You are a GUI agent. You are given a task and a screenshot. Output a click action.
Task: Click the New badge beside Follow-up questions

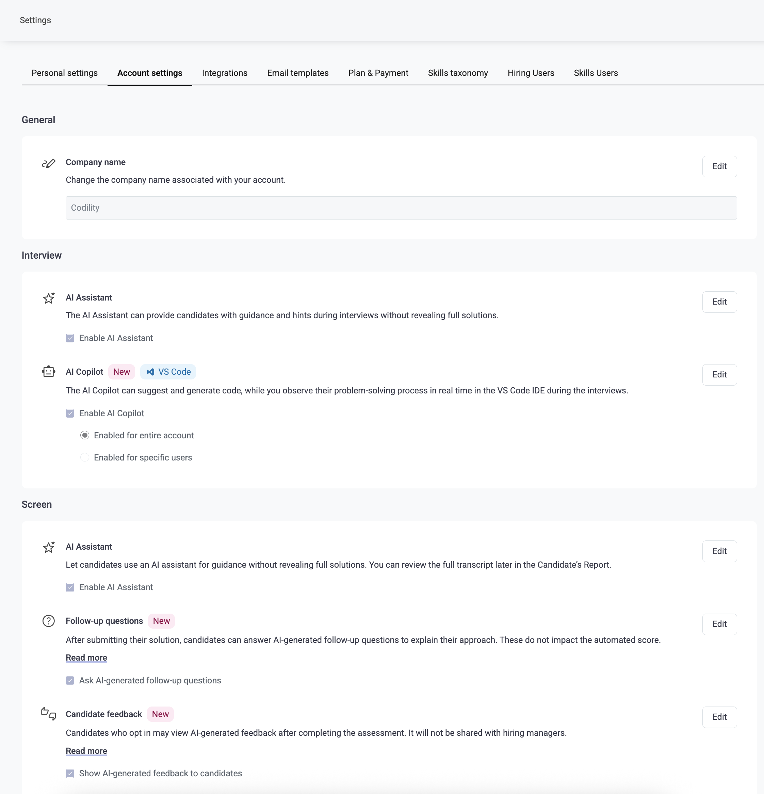coord(161,621)
